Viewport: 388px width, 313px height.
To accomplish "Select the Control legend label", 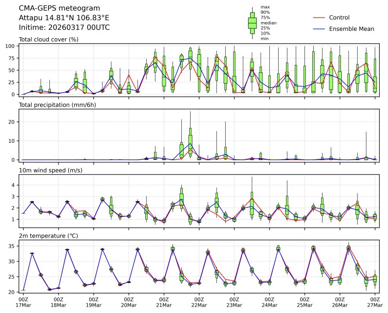I will pos(339,18).
